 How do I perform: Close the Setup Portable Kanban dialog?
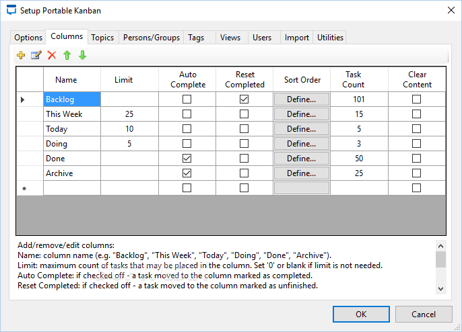(x=451, y=10)
